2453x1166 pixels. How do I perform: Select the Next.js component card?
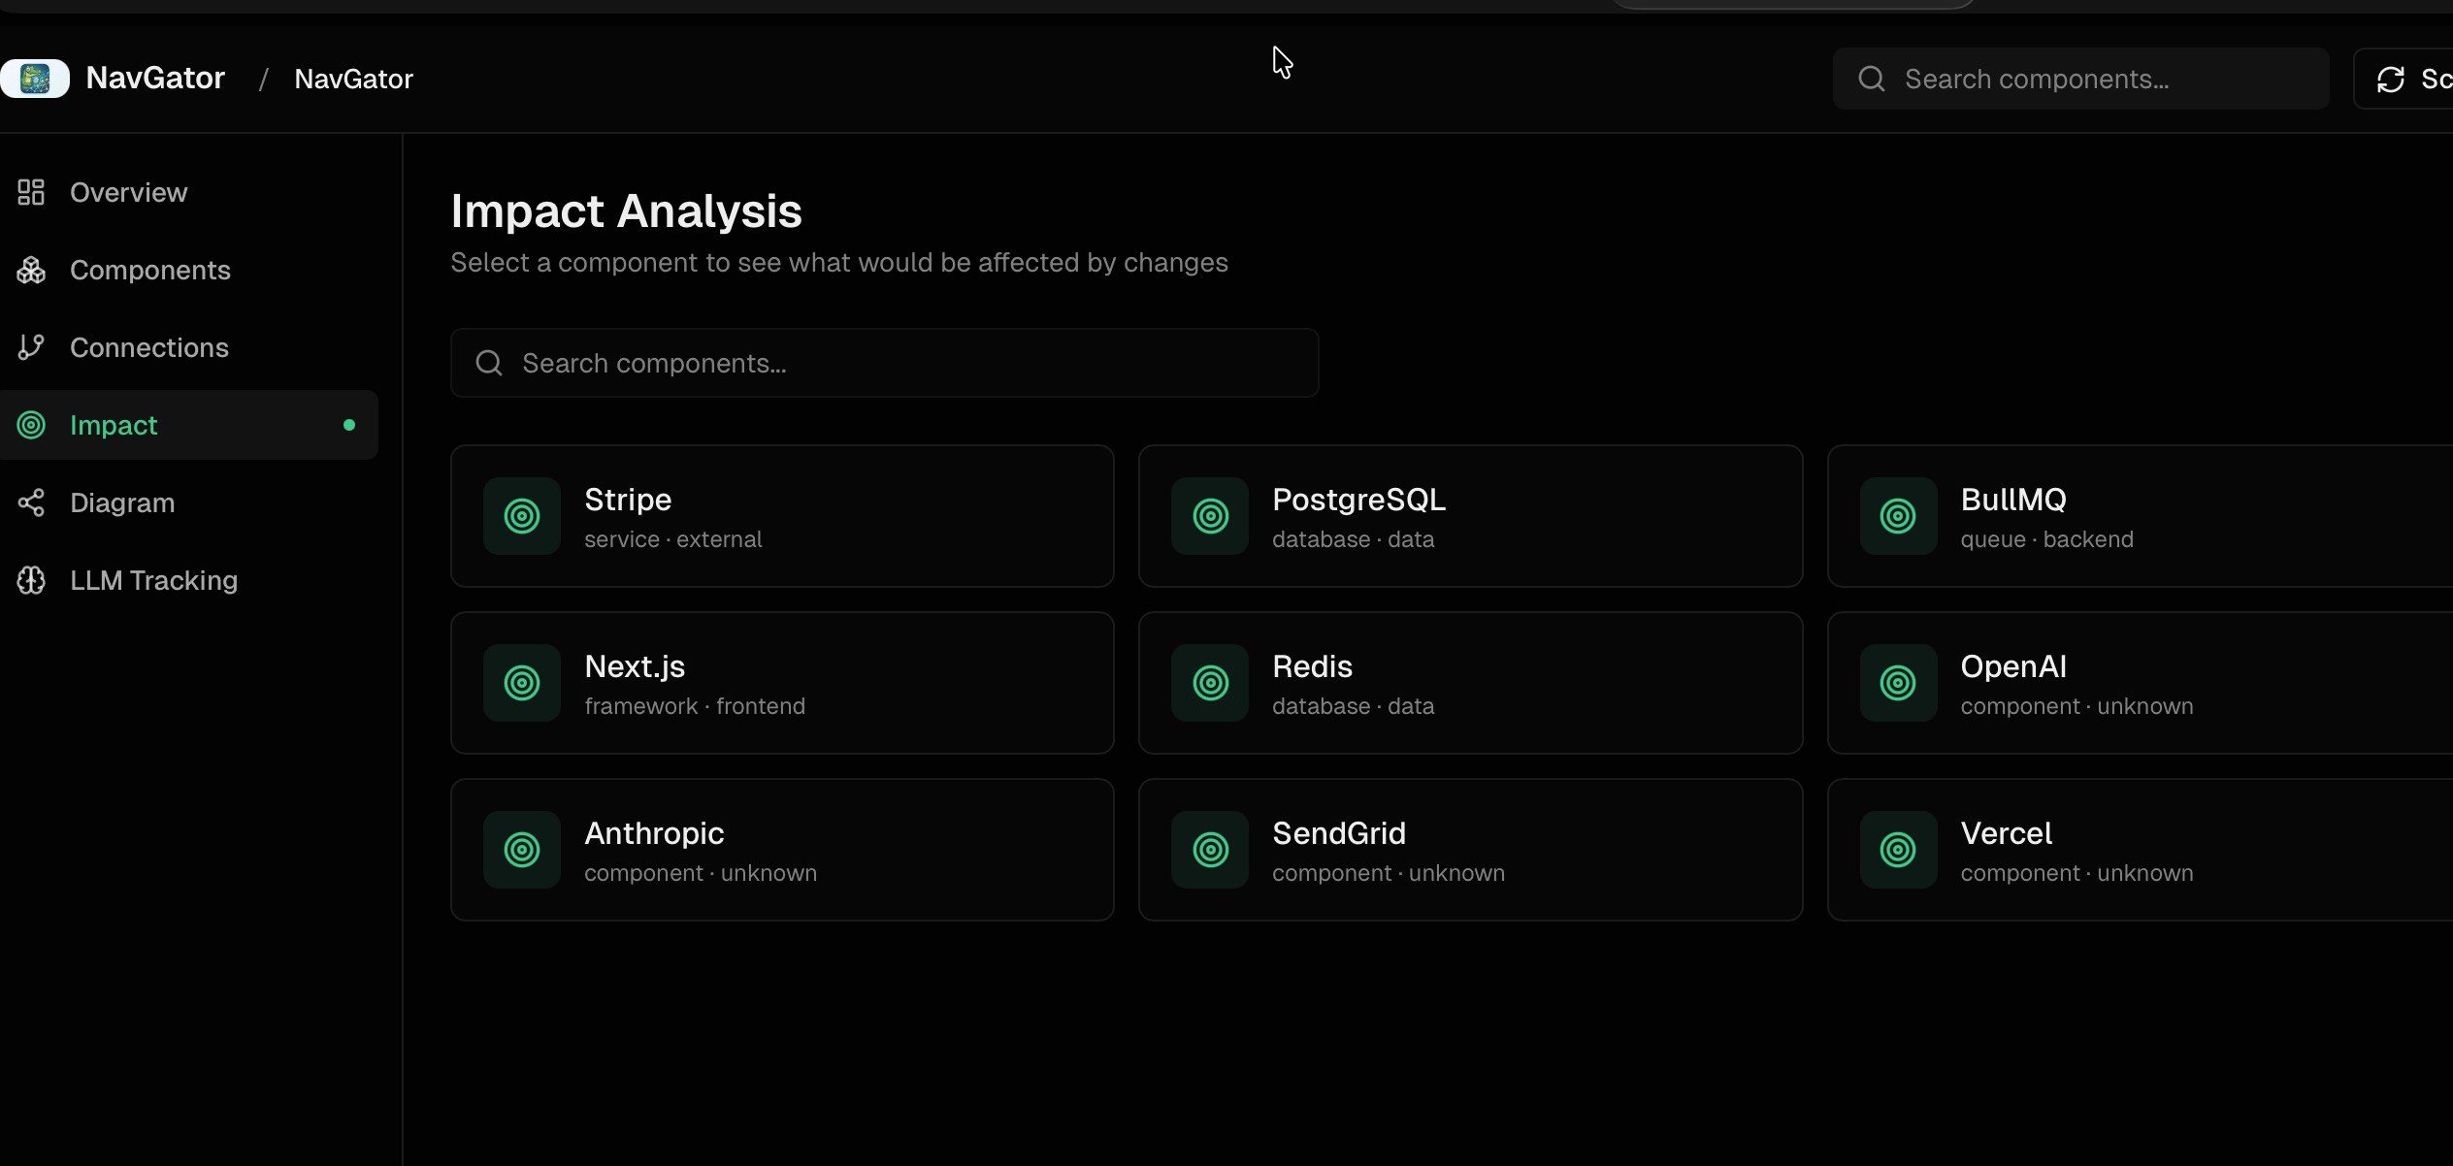tap(781, 682)
